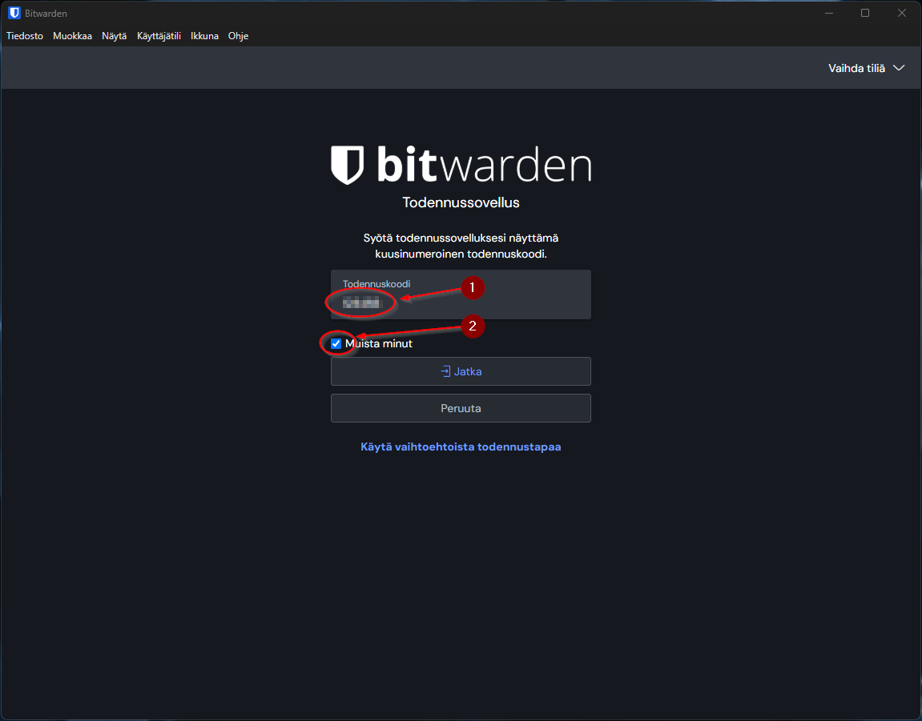Screen dimensions: 922x721
Task: Expand the Vaihda tiliä account switcher
Action: (866, 68)
